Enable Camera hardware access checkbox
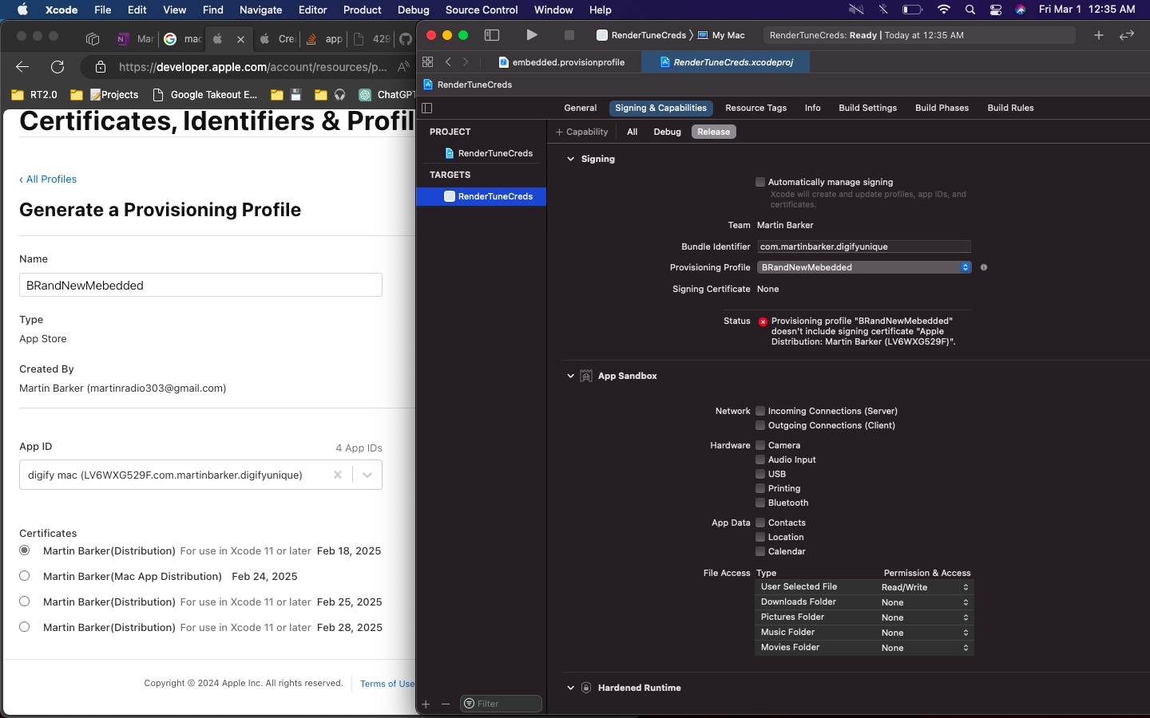1150x718 pixels. pyautogui.click(x=760, y=445)
